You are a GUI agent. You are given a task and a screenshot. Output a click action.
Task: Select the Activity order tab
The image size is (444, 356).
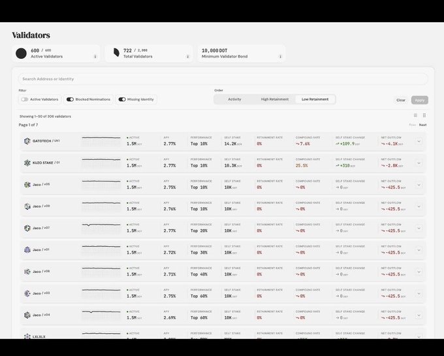click(234, 99)
